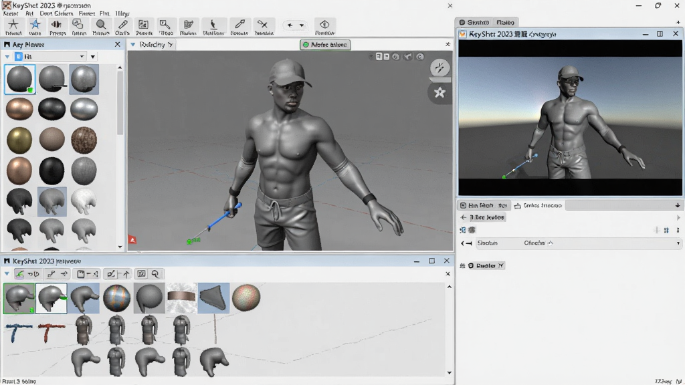
Task: Click the circled diamond icon in top toolbar
Action: click(x=324, y=27)
